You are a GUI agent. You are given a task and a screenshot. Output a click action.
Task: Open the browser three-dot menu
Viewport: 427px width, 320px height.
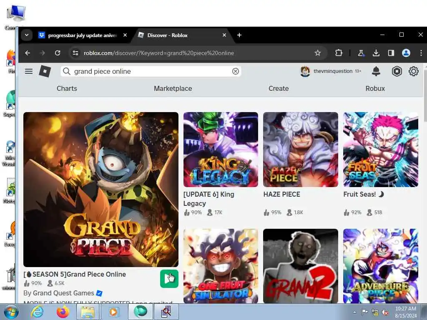[421, 53]
